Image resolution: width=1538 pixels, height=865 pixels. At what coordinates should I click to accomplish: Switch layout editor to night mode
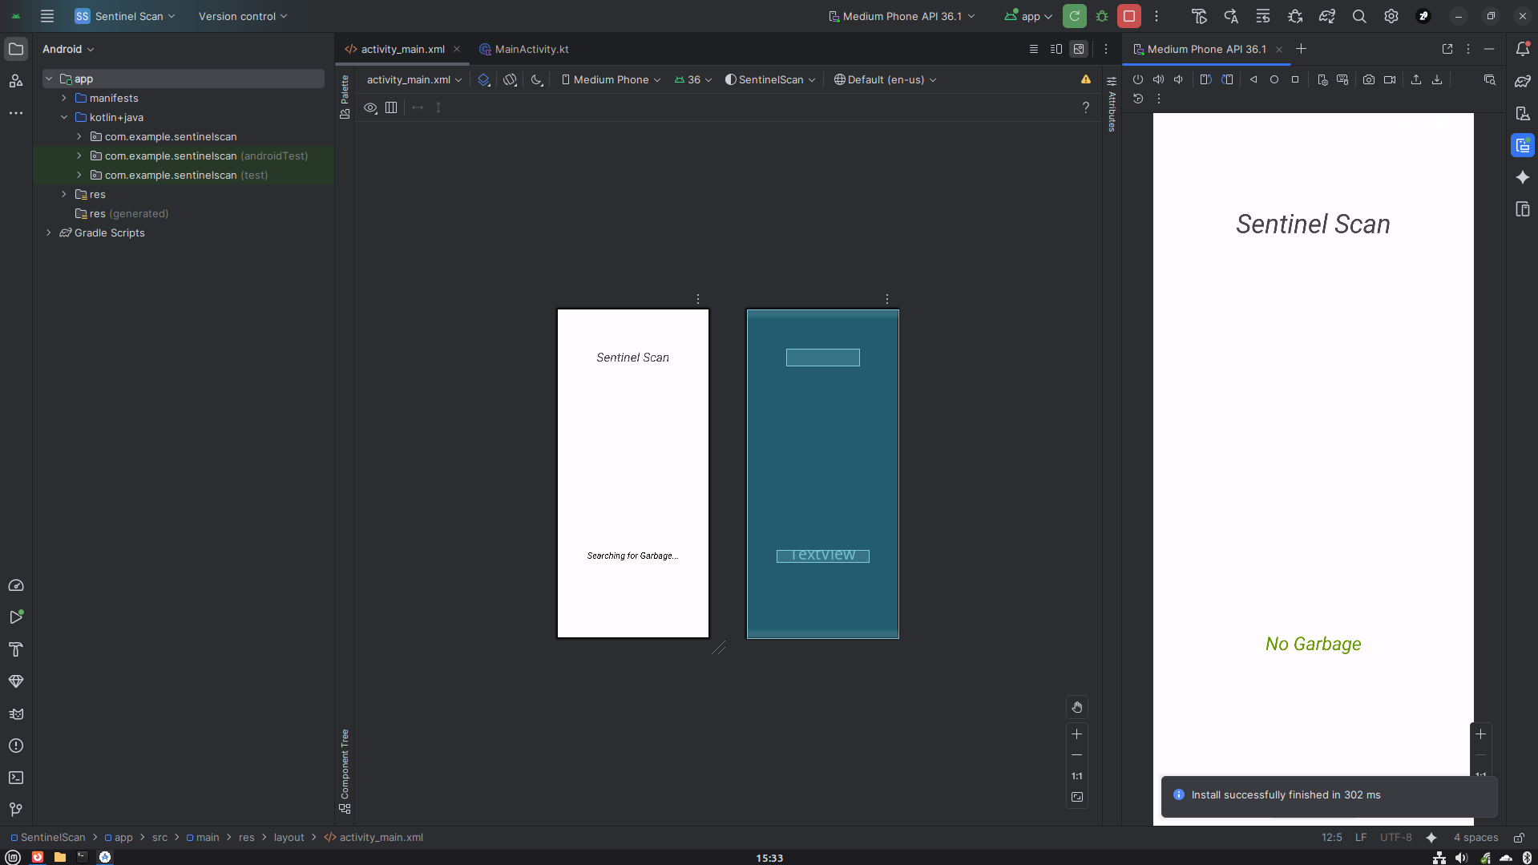[x=537, y=79]
